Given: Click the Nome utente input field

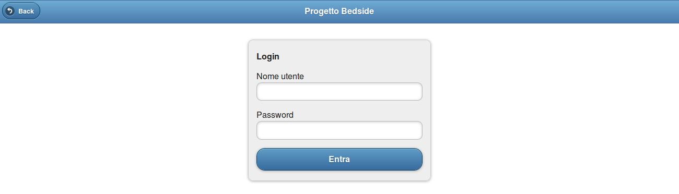Looking at the screenshot, I should (340, 91).
